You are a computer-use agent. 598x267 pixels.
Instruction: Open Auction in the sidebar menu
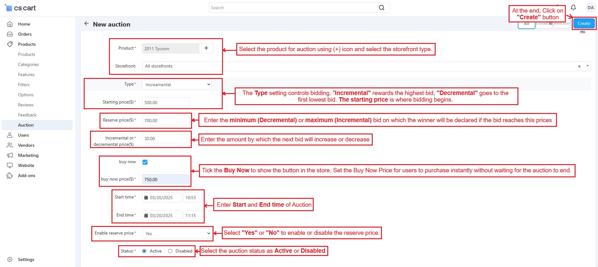(26, 125)
